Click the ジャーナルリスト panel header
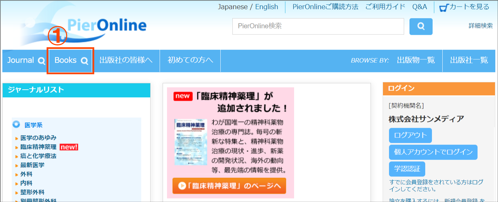The image size is (498, 202). [76, 90]
